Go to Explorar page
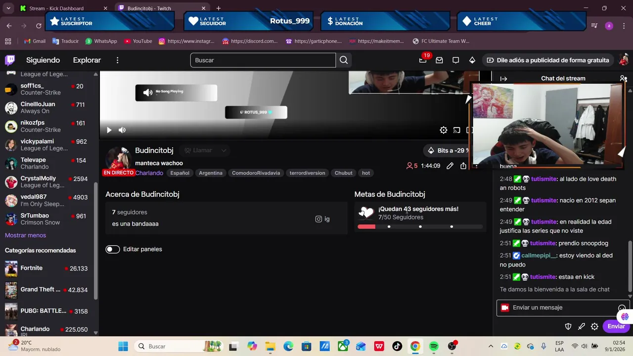 (87, 60)
